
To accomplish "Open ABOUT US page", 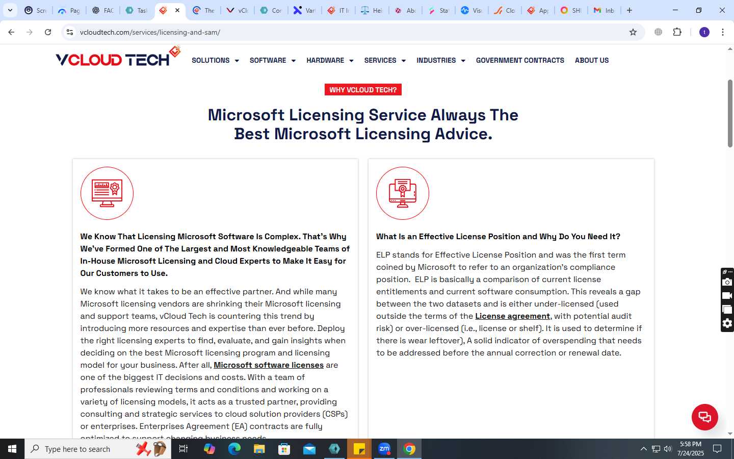I will [592, 60].
